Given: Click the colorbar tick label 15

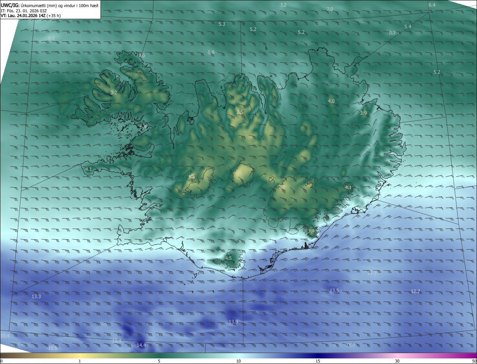Looking at the screenshot, I should pyautogui.click(x=318, y=361).
